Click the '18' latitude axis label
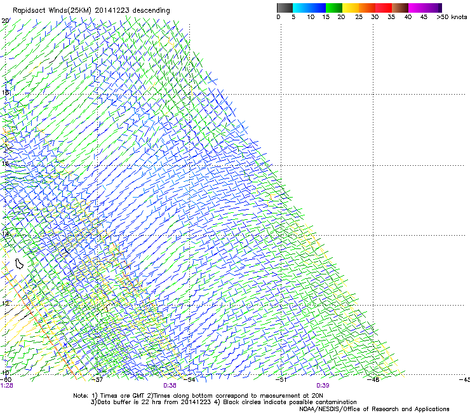Image resolution: width=470 pixels, height=413 pixels. [5, 92]
